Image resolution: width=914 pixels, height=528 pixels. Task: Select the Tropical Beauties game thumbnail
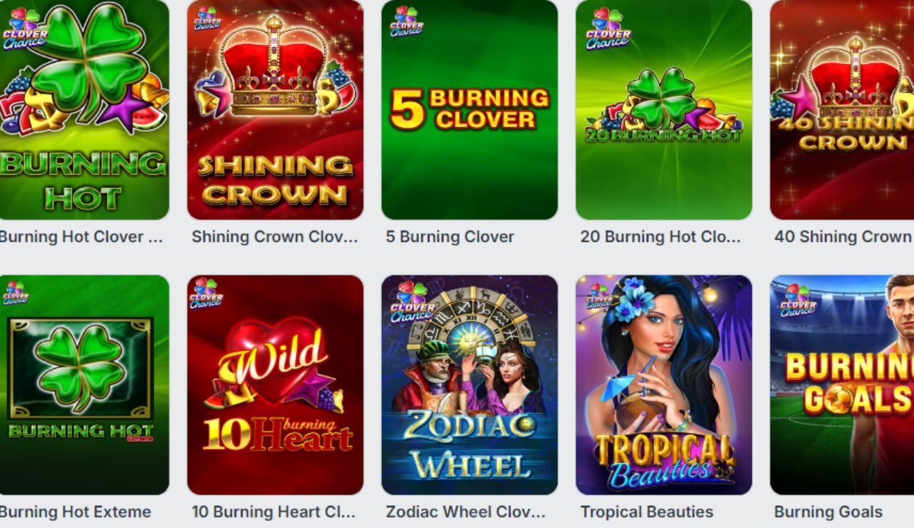(663, 385)
